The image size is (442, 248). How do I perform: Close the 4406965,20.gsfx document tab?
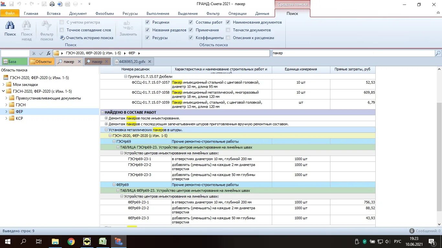(x=149, y=62)
